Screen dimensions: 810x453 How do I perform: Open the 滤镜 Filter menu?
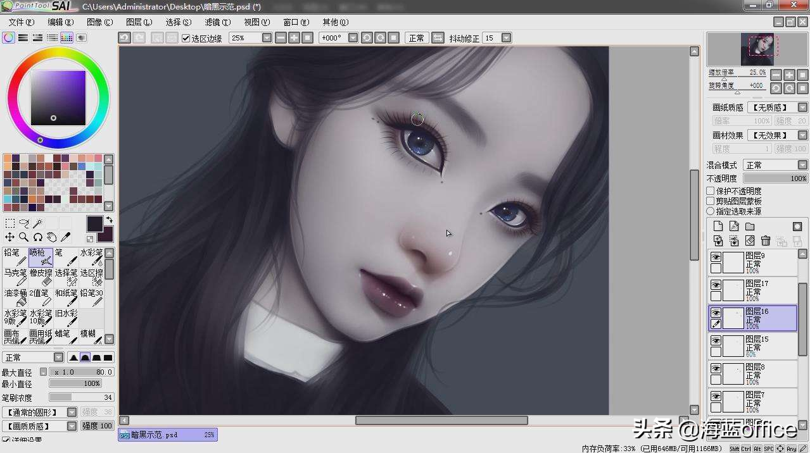pyautogui.click(x=217, y=22)
